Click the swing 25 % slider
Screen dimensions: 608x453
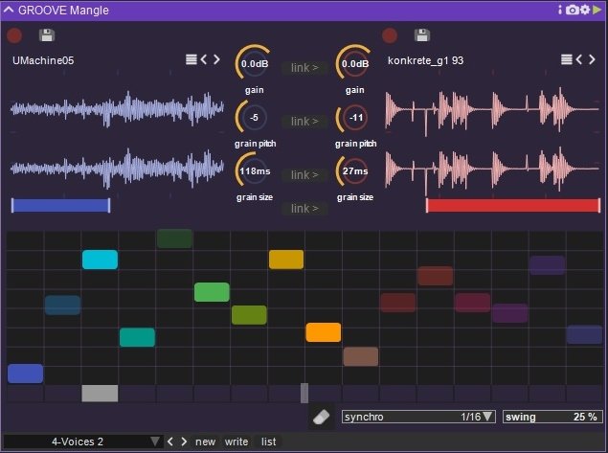(552, 417)
